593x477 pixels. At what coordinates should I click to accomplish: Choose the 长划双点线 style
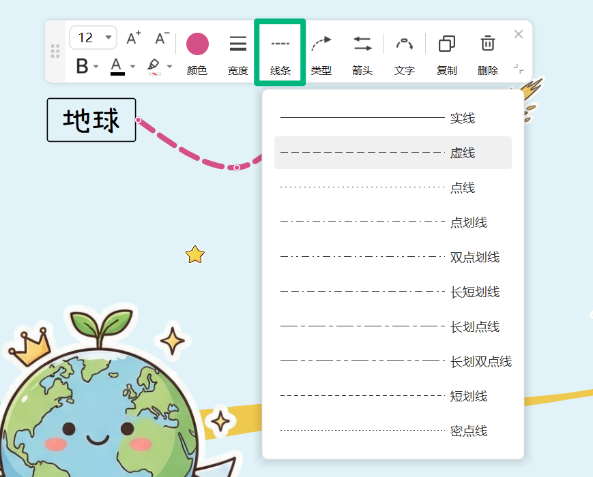point(393,361)
